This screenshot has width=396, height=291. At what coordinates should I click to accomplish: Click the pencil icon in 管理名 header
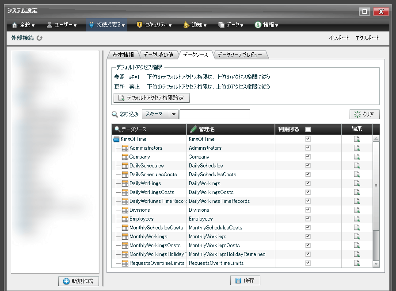coord(193,129)
